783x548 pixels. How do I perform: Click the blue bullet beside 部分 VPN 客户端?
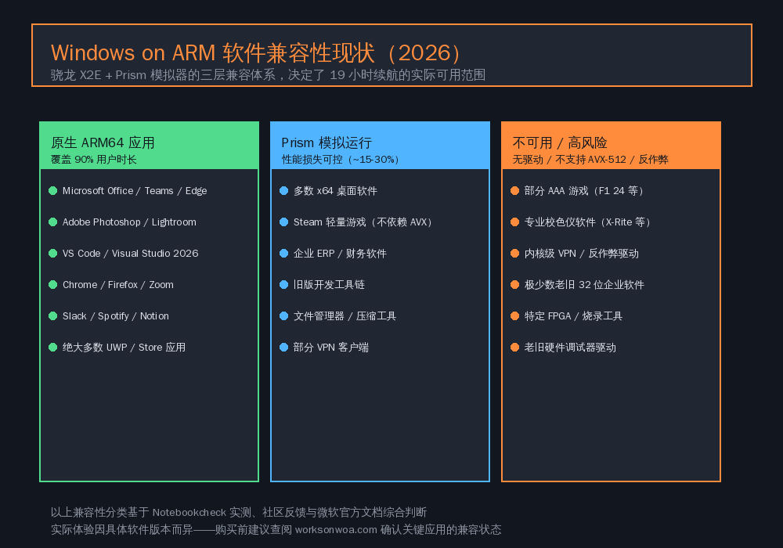tap(284, 348)
